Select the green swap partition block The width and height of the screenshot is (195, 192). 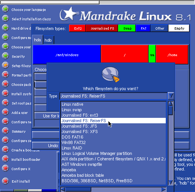tap(152, 54)
